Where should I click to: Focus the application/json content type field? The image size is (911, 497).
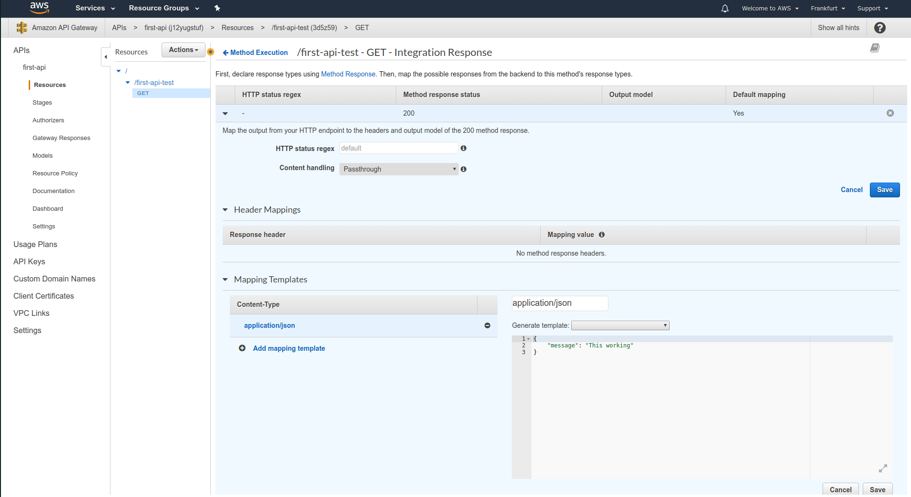pyautogui.click(x=560, y=303)
